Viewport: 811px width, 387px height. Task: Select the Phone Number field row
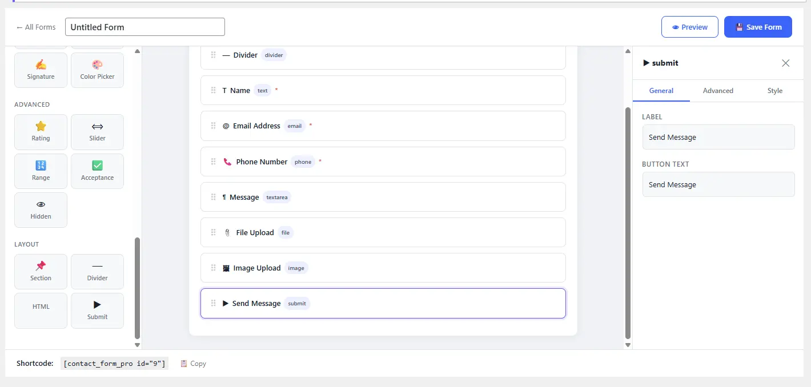(383, 162)
